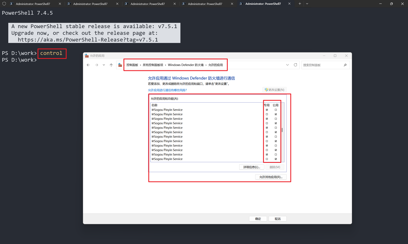Go to Windows Defender 防火墙 breadcrumb
This screenshot has height=244, width=408.
pos(186,65)
